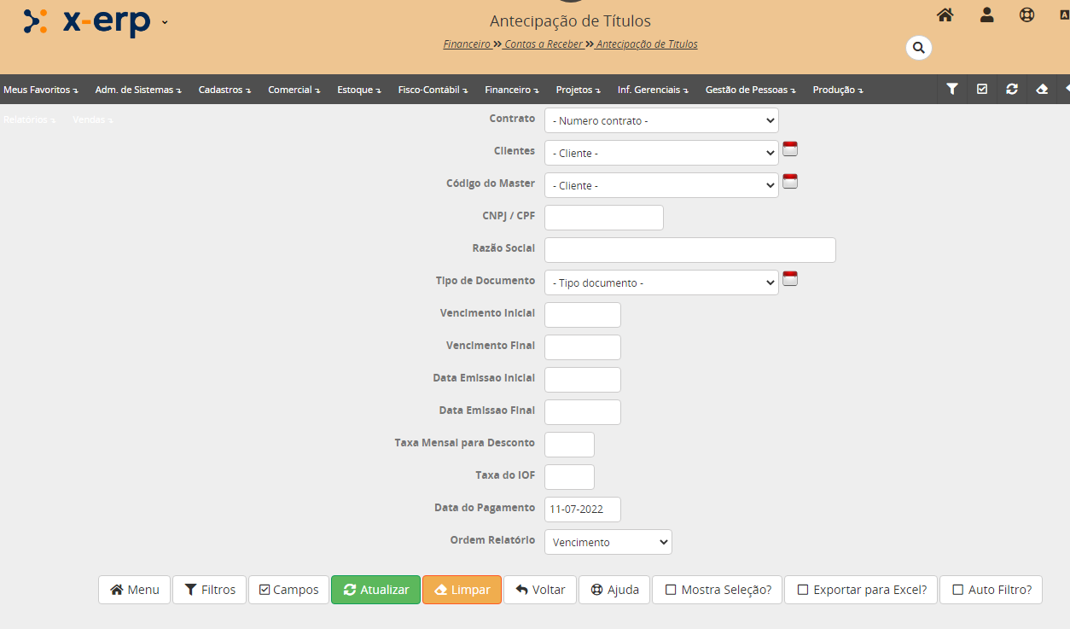Open the Financeiro menu
Image resolution: width=1070 pixels, height=629 pixels.
[511, 90]
